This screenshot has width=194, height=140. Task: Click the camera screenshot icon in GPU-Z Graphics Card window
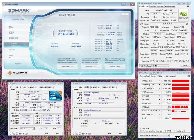coord(188,6)
